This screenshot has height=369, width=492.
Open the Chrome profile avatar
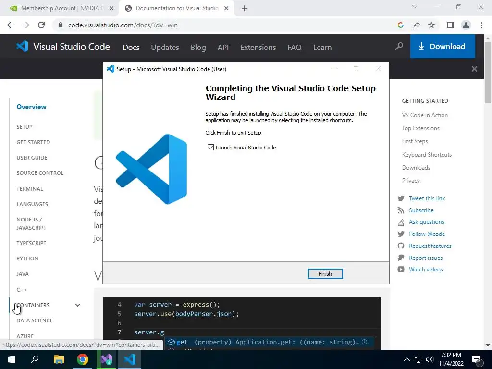point(466,25)
